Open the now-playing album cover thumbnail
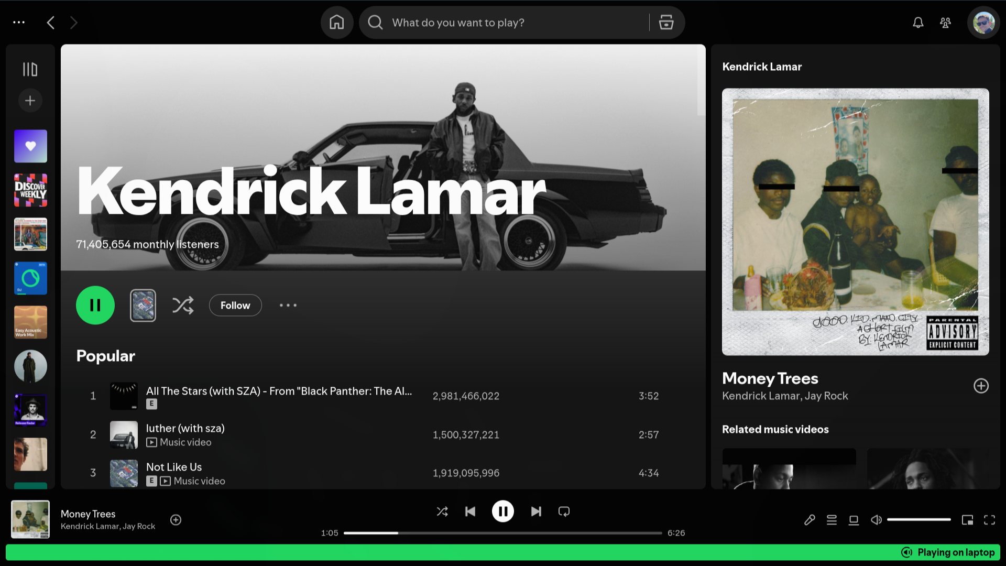 tap(30, 519)
